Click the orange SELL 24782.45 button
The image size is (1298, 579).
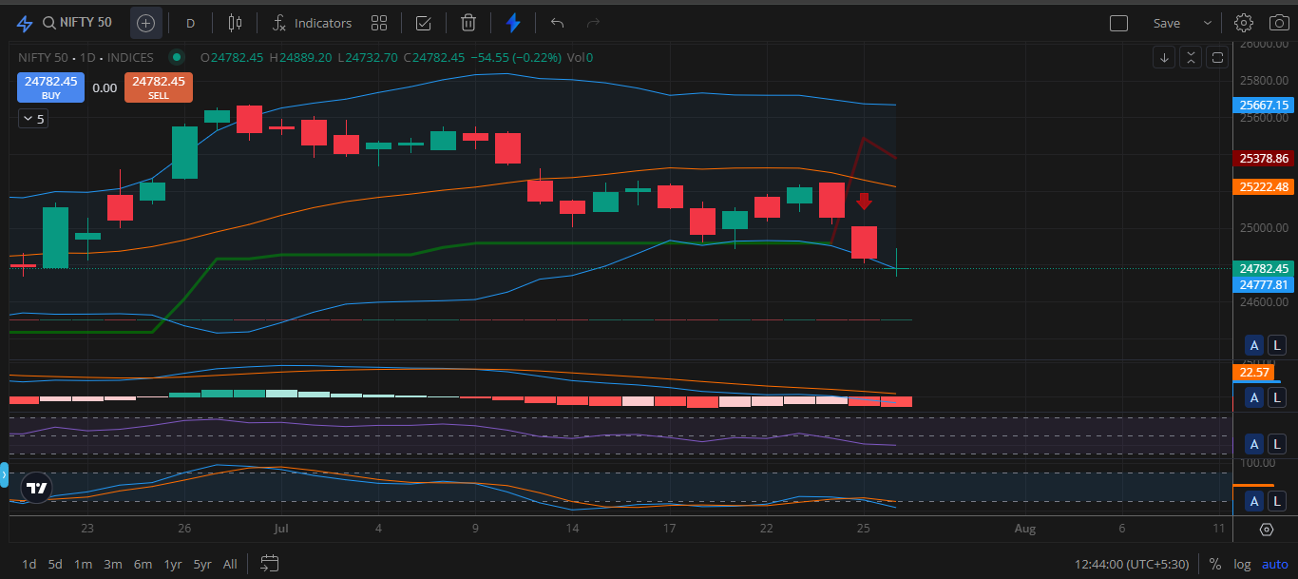coord(159,87)
